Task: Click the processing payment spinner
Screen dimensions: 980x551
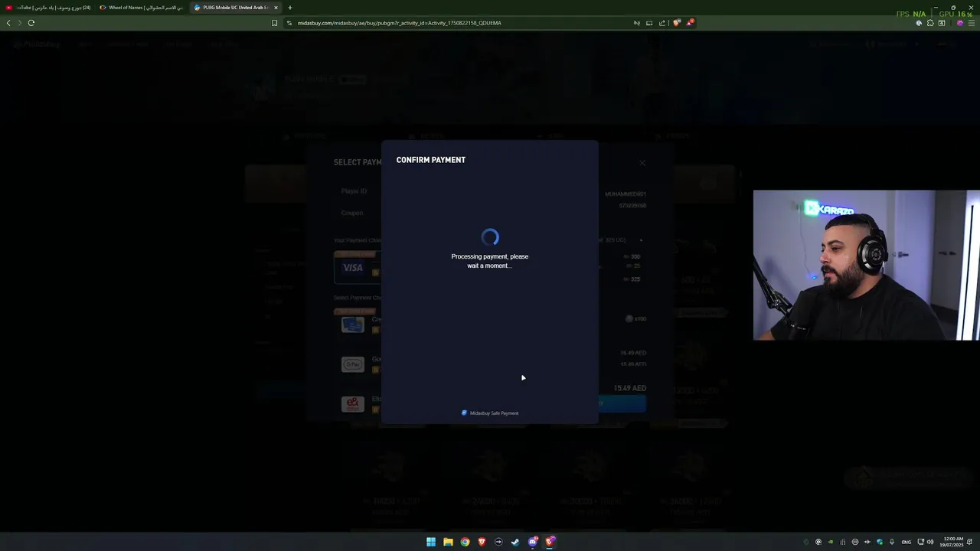Action: [x=490, y=237]
